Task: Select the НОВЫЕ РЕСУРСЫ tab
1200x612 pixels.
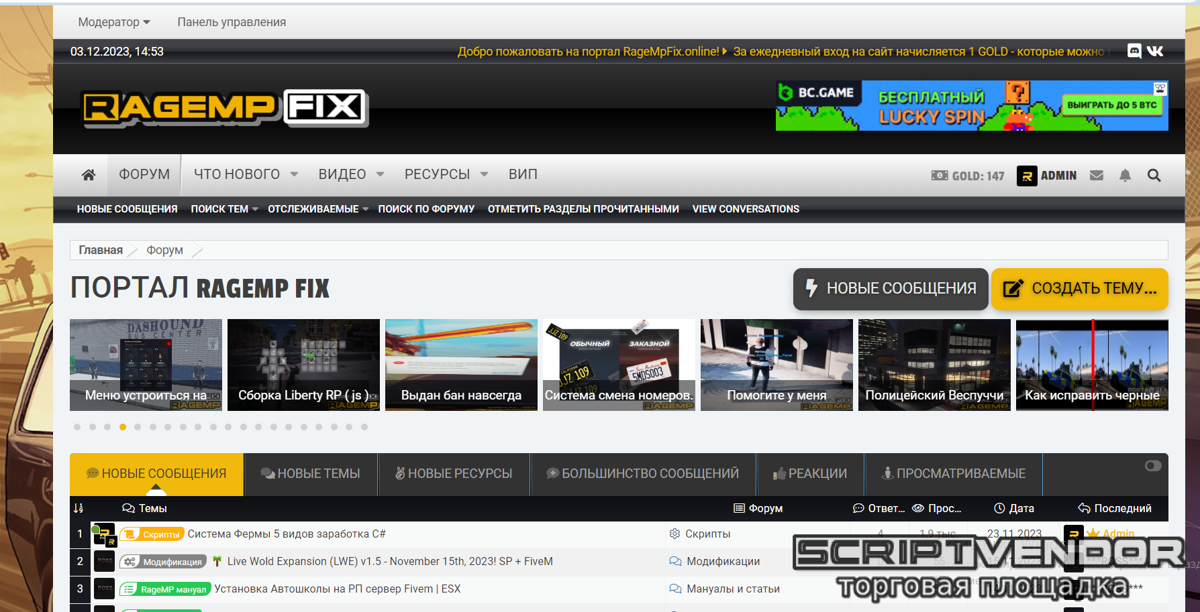Action: (x=454, y=474)
